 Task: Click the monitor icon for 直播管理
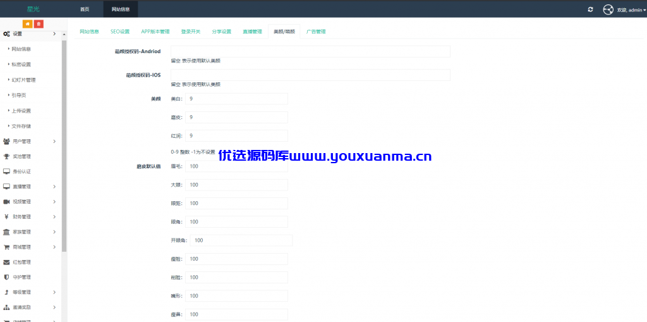pyautogui.click(x=6, y=187)
